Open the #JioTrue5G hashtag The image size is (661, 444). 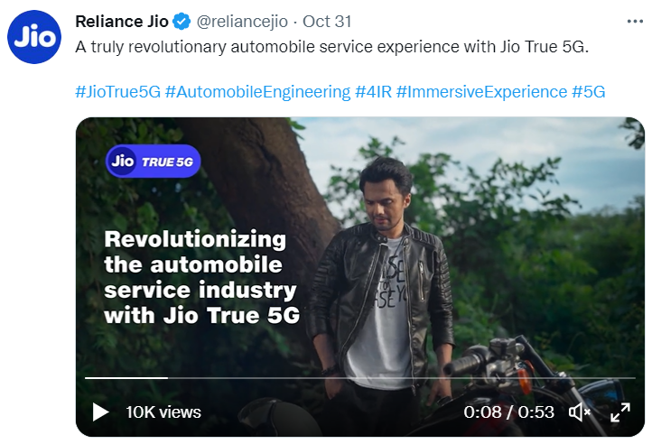coord(117,92)
